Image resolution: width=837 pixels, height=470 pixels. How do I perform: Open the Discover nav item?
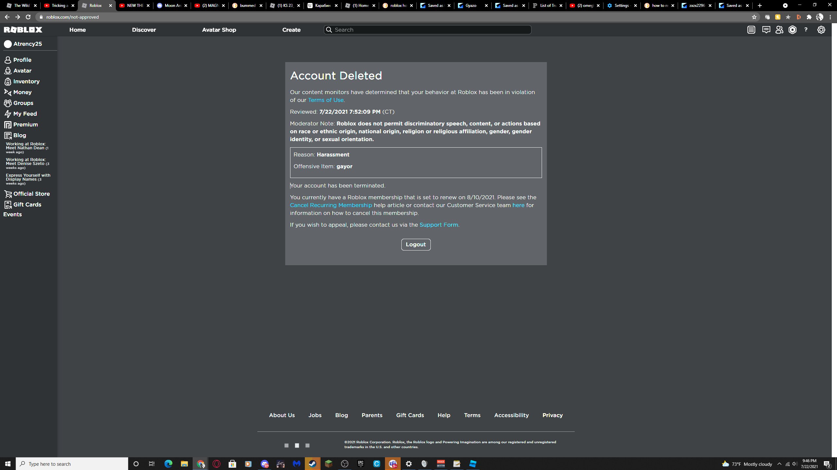[144, 30]
